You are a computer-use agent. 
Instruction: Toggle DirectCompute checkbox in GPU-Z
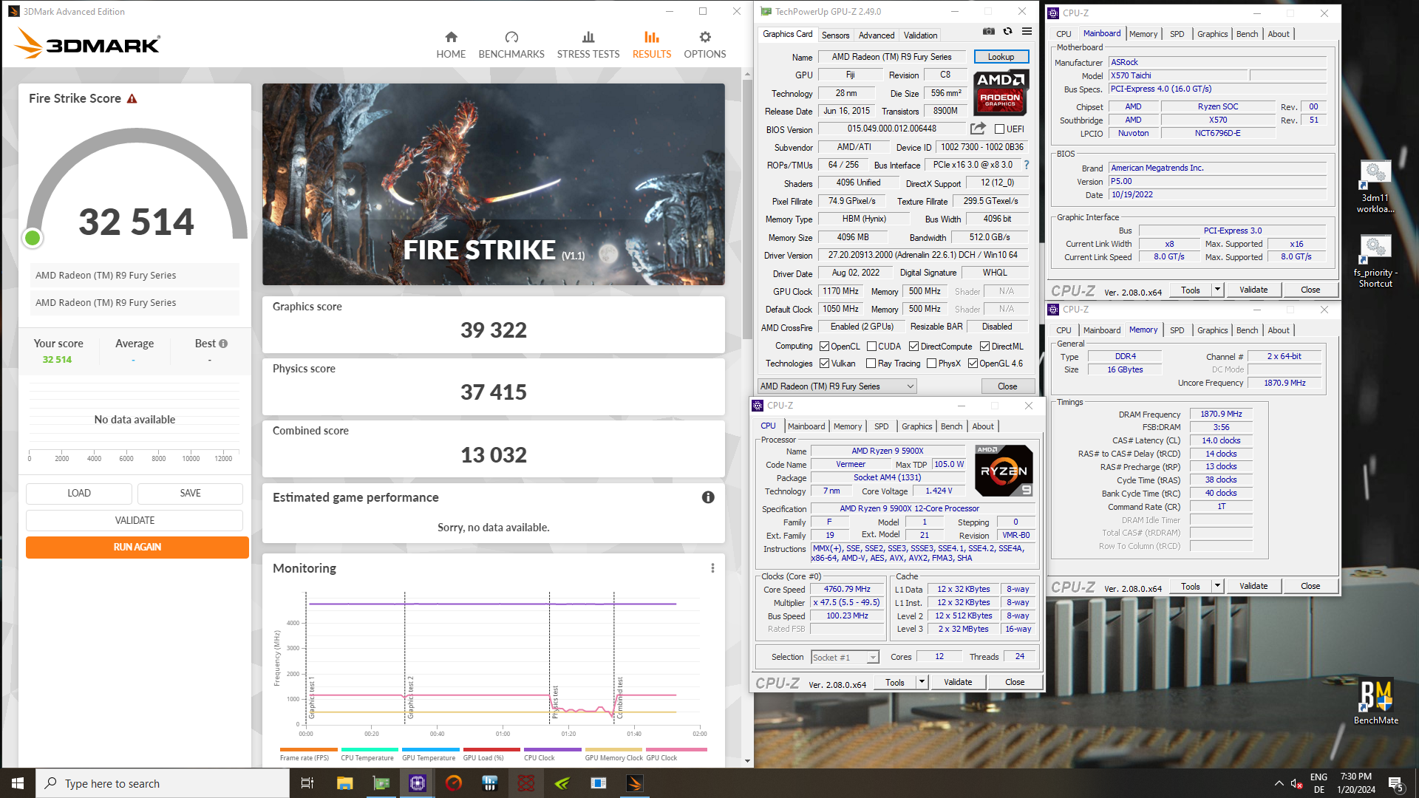(913, 347)
